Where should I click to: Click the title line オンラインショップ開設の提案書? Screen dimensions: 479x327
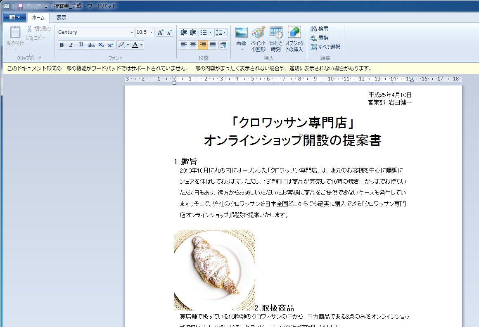(x=293, y=140)
